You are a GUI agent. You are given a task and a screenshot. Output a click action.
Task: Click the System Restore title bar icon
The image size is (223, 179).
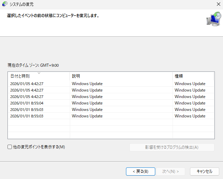click(x=5, y=4)
